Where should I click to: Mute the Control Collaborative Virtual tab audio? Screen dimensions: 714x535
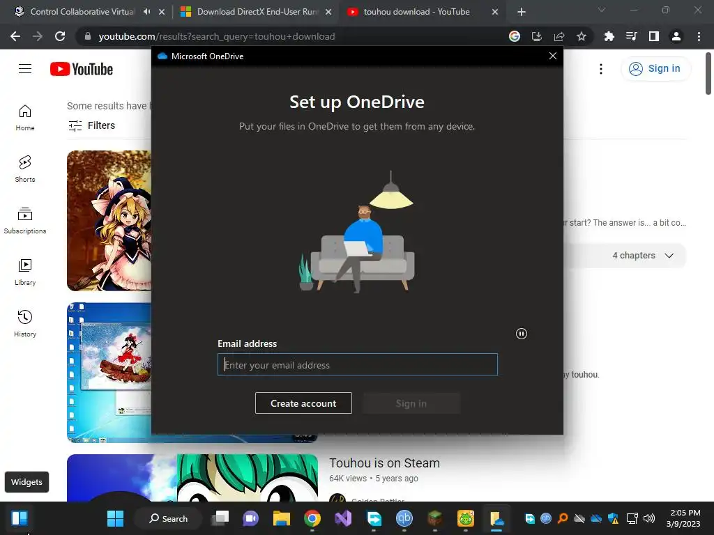tap(146, 12)
